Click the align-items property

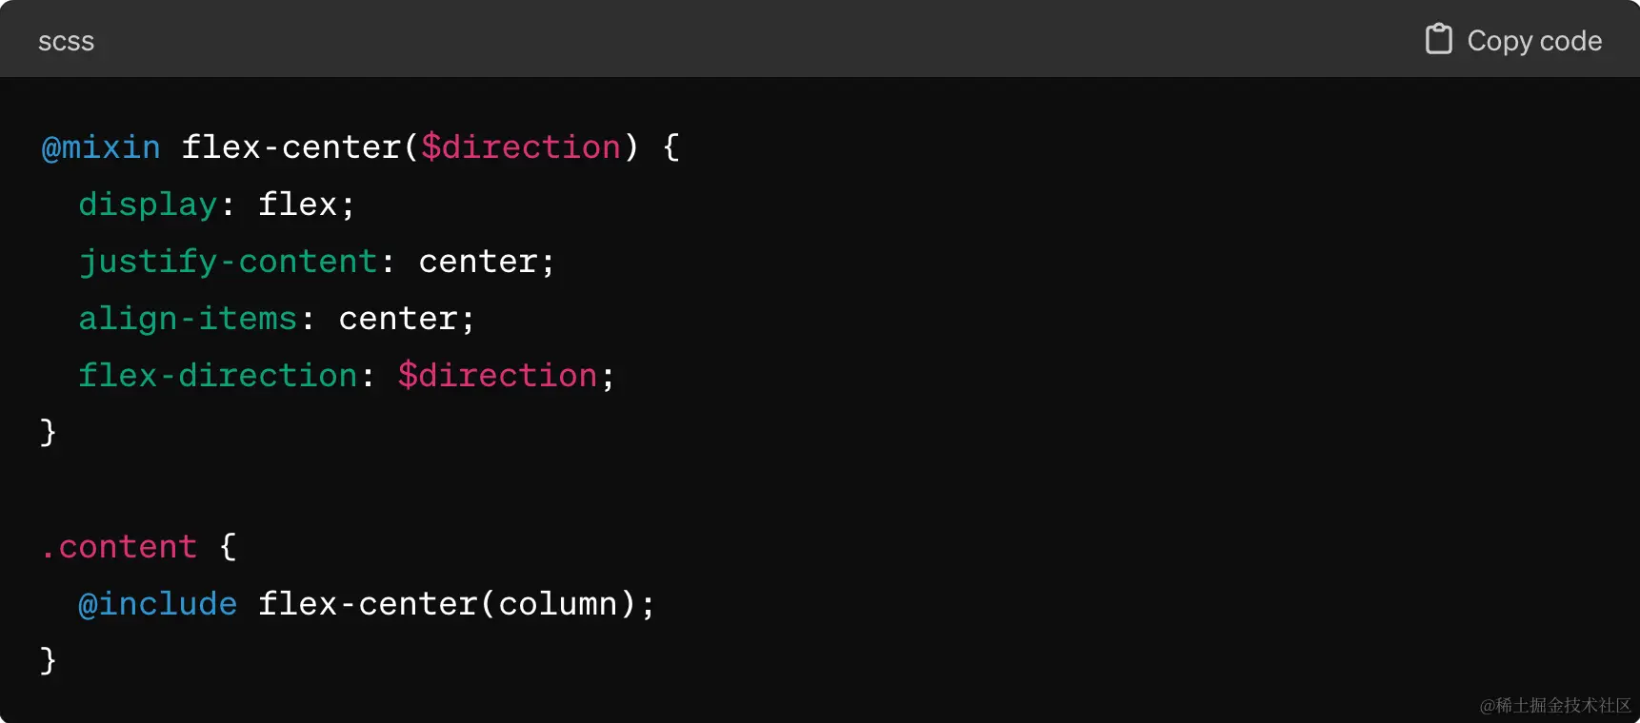(188, 319)
